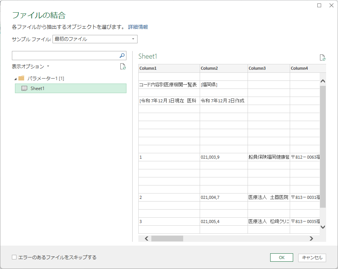This screenshot has height=269, width=338.
Task: Confirm file combination with the OK button
Action: [x=281, y=258]
